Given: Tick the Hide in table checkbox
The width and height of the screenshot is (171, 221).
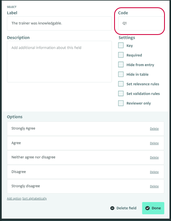Looking at the screenshot, I should [x=121, y=74].
